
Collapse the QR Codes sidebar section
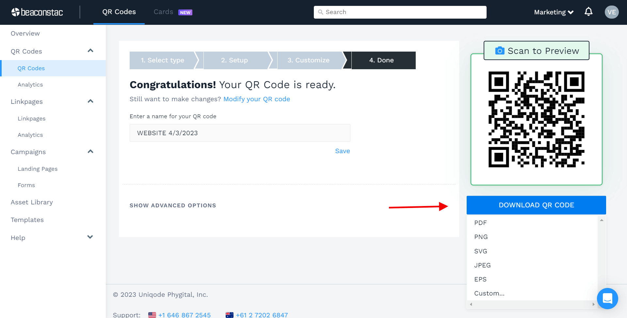tap(90, 51)
